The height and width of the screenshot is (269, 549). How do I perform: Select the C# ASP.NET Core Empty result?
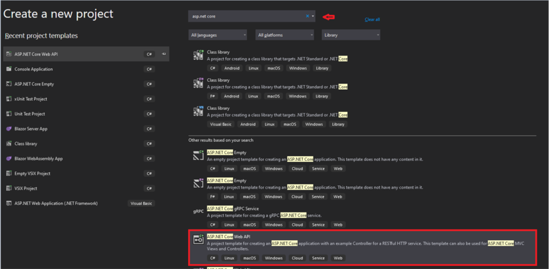pos(362,161)
